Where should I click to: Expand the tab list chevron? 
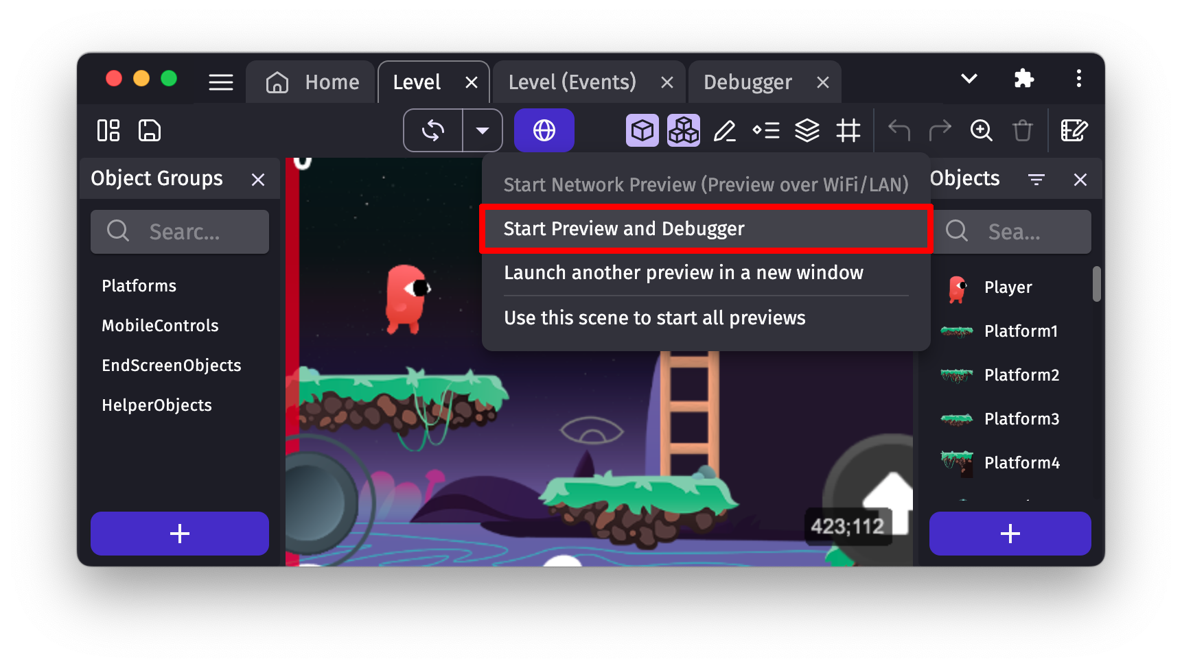[x=969, y=79]
